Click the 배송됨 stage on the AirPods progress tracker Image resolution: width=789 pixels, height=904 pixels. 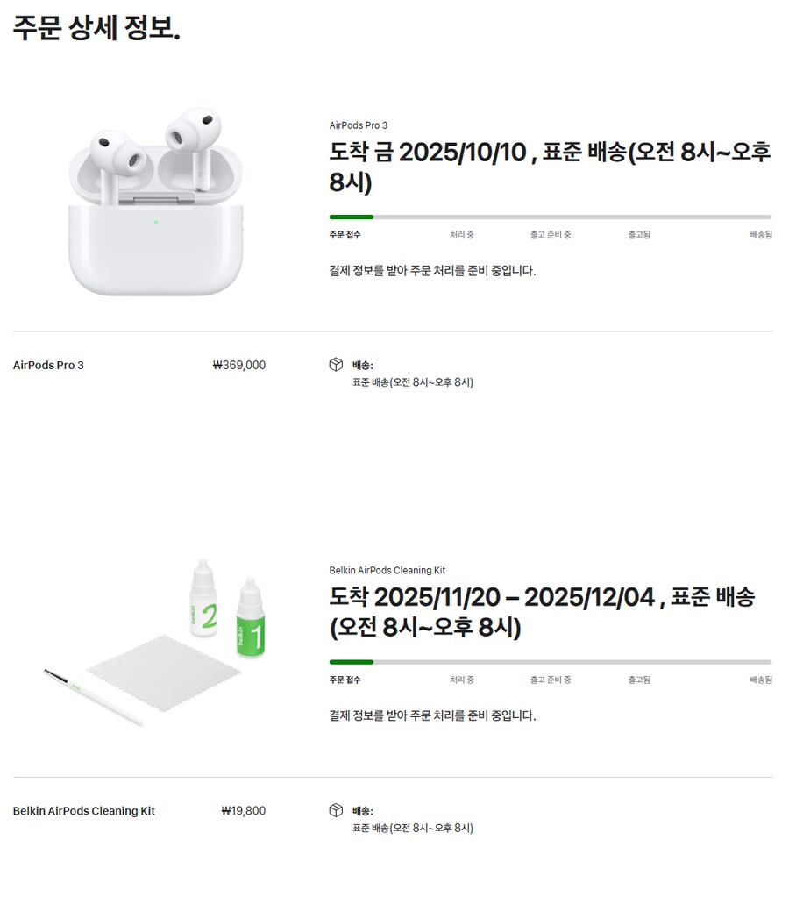click(x=761, y=235)
